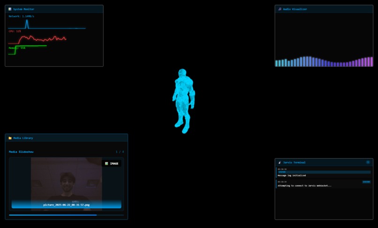The image size is (378, 228).
Task: Click the Jarvis Terminal panel title
Action: pyautogui.click(x=294, y=162)
